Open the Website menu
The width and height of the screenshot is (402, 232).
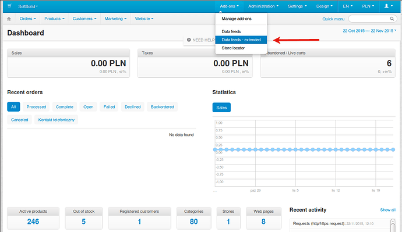click(144, 19)
